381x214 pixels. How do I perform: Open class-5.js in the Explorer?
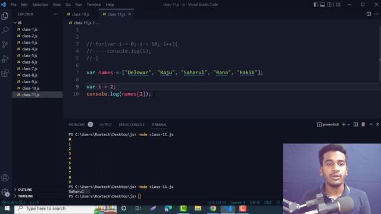pos(38,55)
